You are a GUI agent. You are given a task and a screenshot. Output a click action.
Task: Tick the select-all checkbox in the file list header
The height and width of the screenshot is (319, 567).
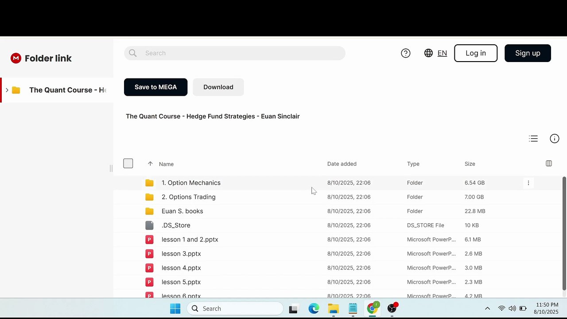[x=128, y=163]
